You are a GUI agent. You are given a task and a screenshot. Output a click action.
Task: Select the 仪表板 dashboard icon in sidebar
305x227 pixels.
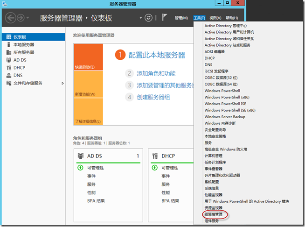(9, 37)
